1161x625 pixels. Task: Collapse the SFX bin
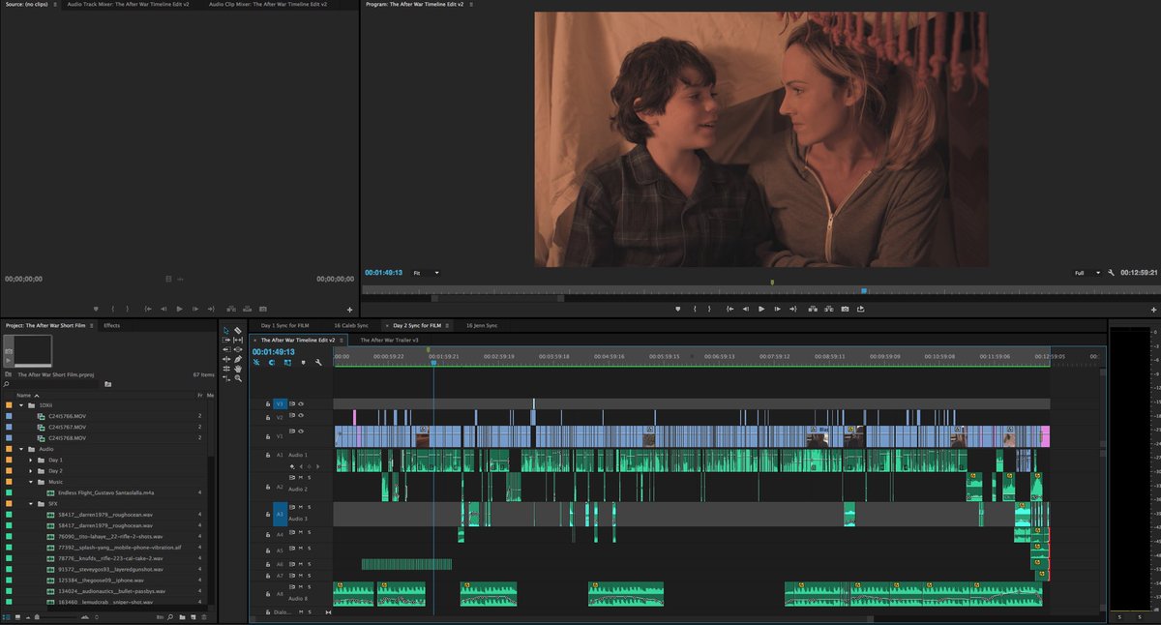(x=31, y=503)
